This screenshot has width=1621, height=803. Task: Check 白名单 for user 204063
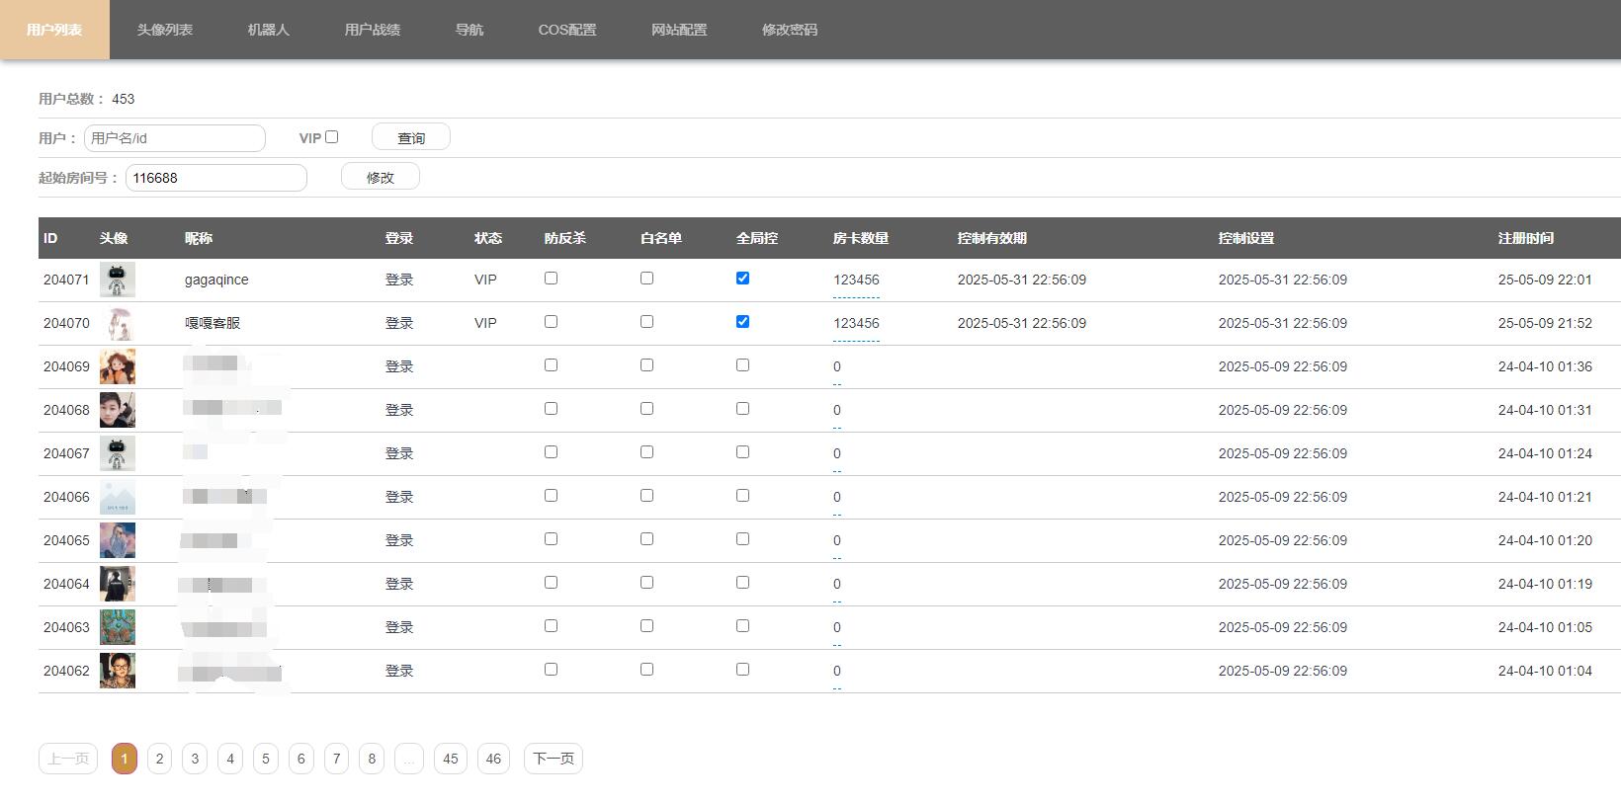tap(647, 626)
